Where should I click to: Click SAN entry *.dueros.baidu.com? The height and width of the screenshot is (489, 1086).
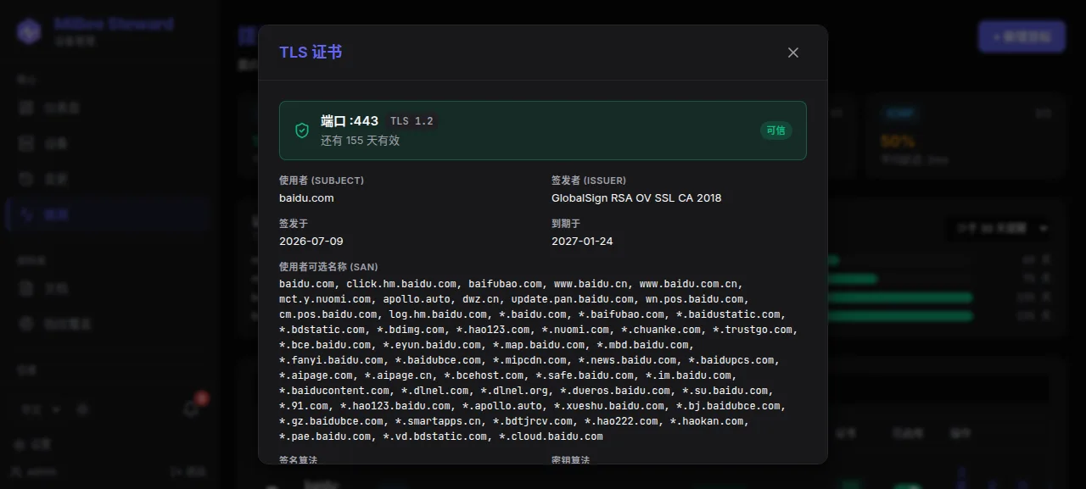coord(615,391)
